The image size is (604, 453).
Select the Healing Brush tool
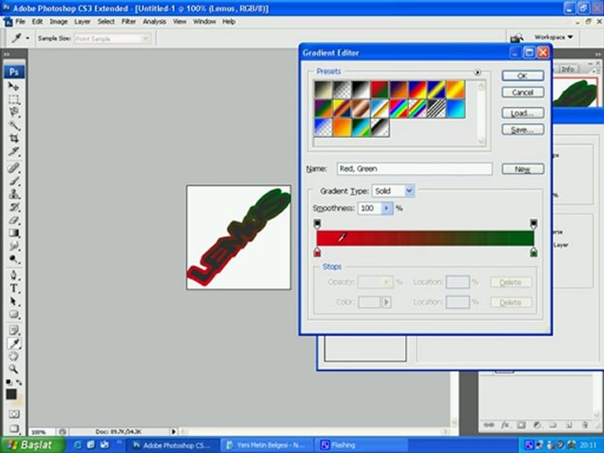pos(14,167)
